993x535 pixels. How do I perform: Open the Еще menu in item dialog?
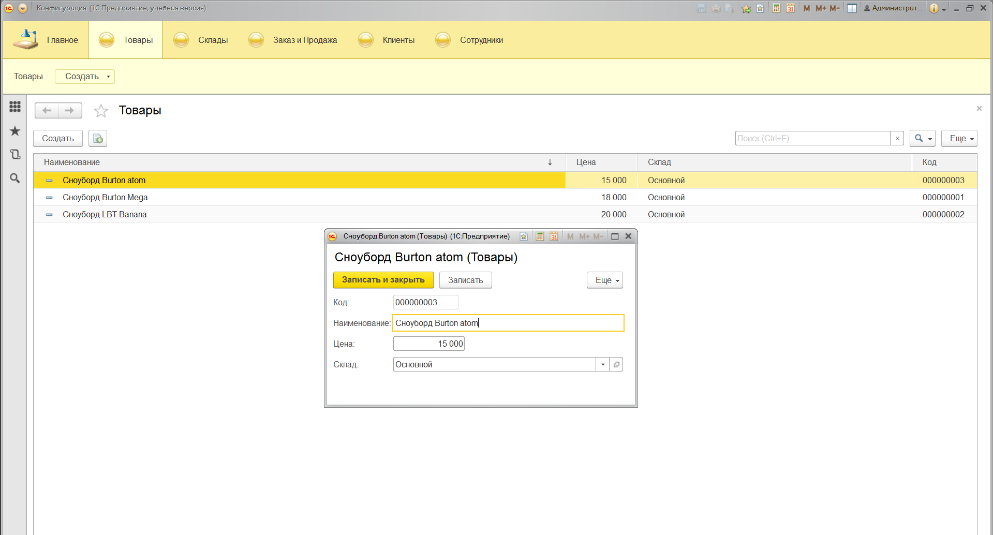605,280
